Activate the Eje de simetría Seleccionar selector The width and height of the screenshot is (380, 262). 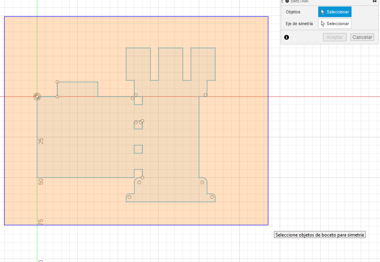[335, 24]
